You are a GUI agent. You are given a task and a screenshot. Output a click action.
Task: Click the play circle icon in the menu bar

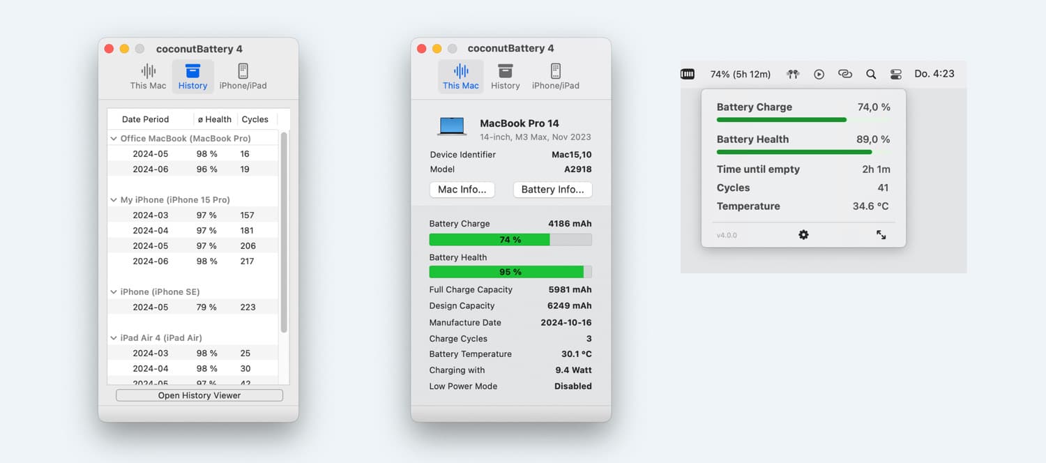pos(819,74)
